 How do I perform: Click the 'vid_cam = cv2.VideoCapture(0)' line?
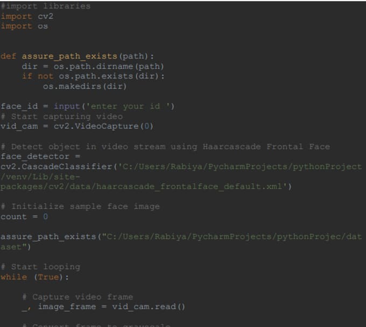tap(77, 127)
